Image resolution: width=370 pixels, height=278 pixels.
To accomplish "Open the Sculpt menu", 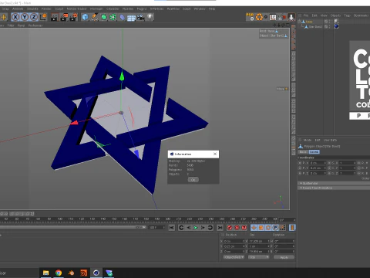I will [59, 8].
